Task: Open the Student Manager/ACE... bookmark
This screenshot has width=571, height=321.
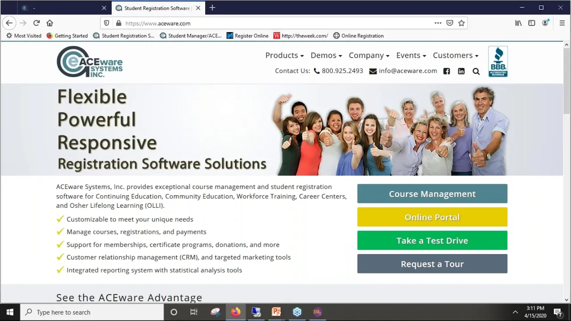Action: click(x=190, y=36)
